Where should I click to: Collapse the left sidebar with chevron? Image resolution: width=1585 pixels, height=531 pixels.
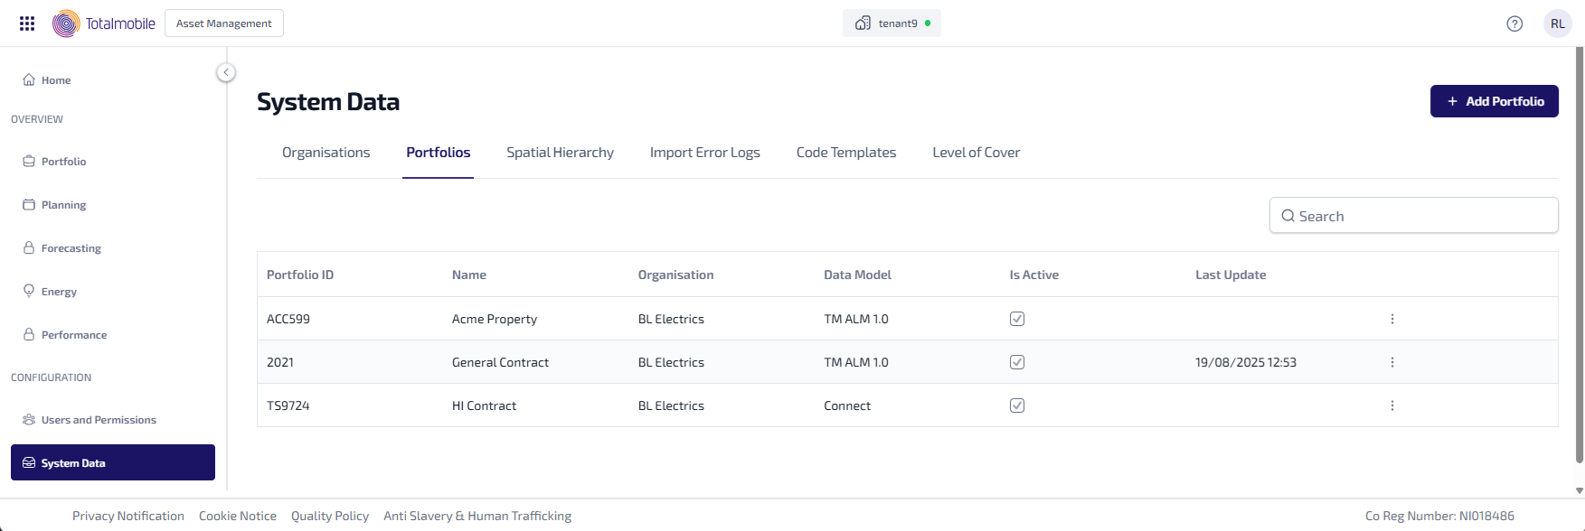[226, 72]
